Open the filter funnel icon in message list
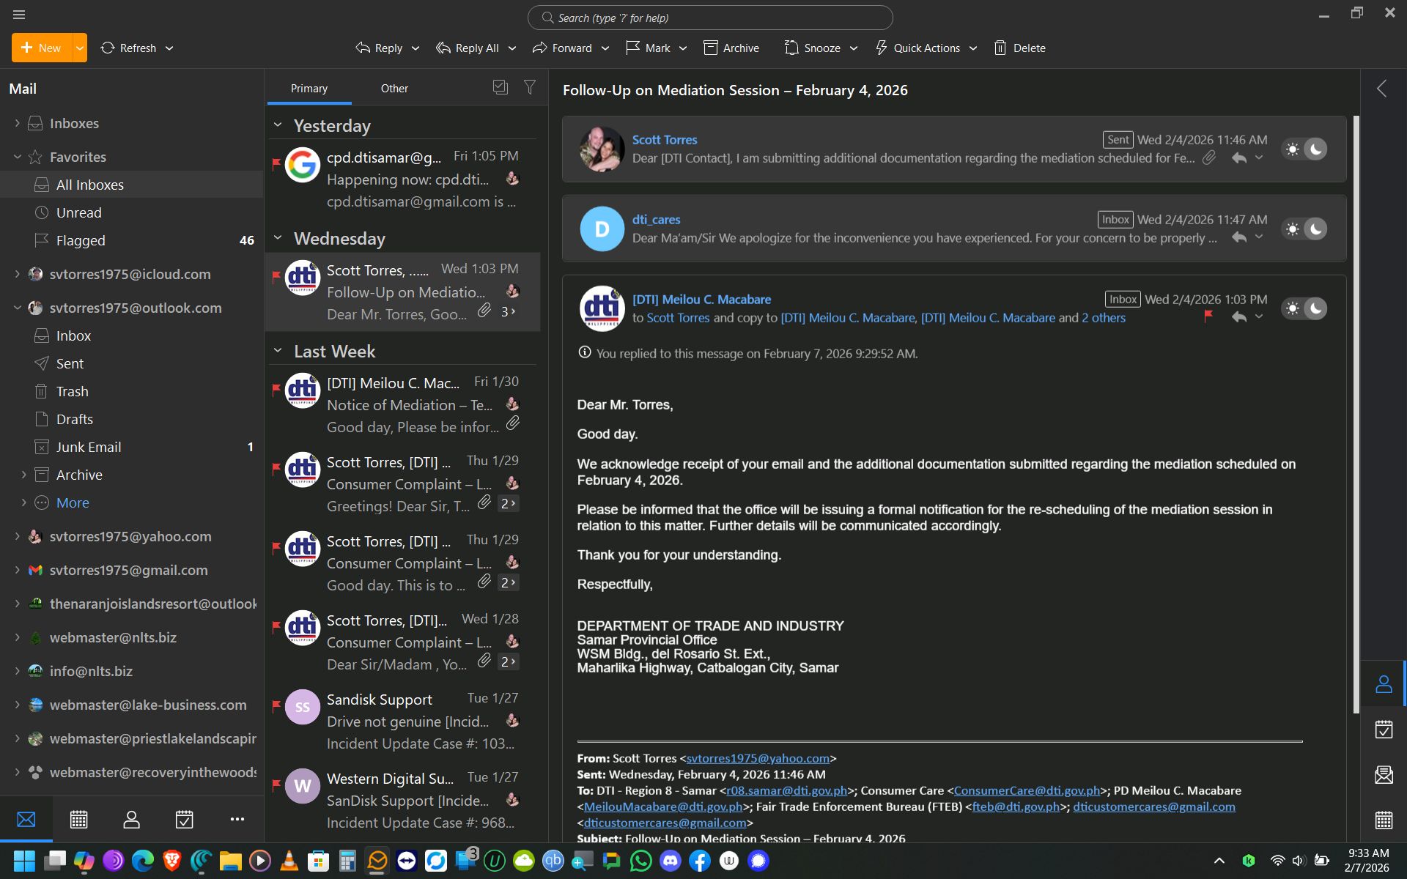The image size is (1407, 879). pos(530,88)
